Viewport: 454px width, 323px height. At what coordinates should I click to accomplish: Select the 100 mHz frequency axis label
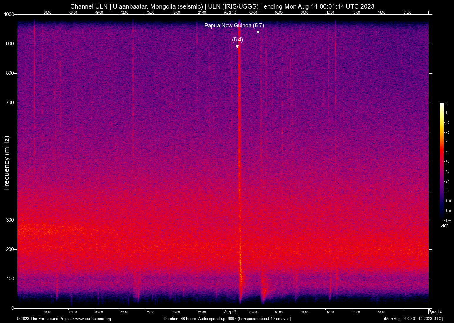point(10,279)
